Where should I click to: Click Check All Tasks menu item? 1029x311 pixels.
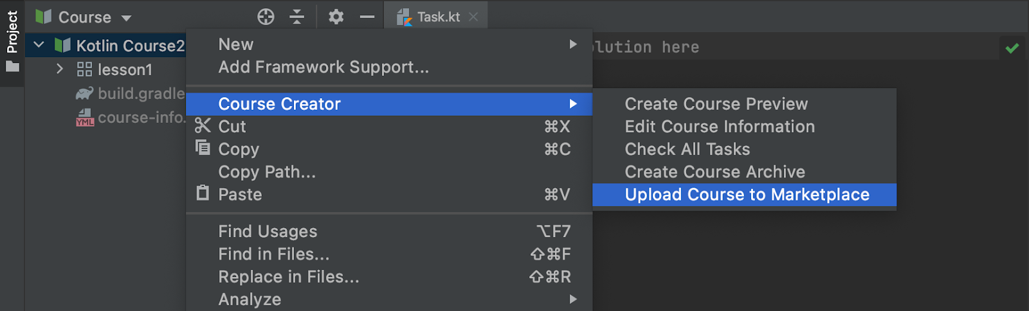pyautogui.click(x=687, y=149)
